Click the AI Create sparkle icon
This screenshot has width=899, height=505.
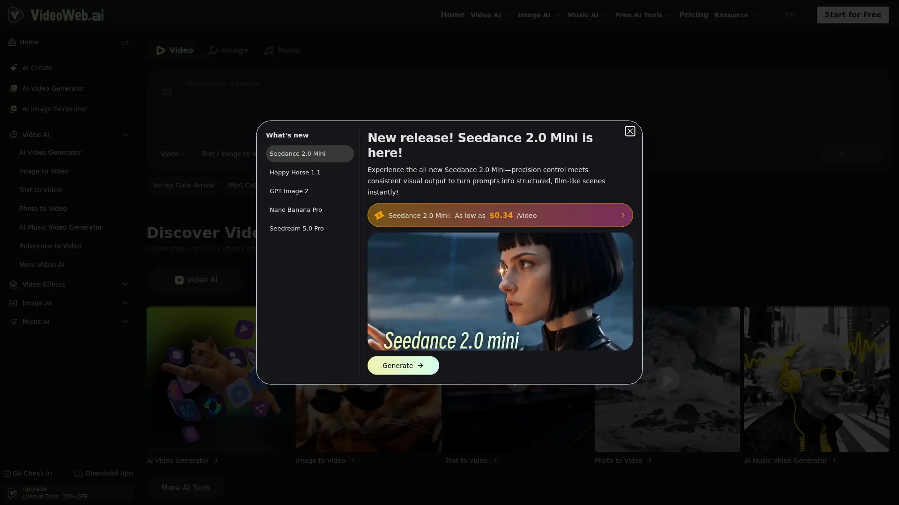click(14, 68)
